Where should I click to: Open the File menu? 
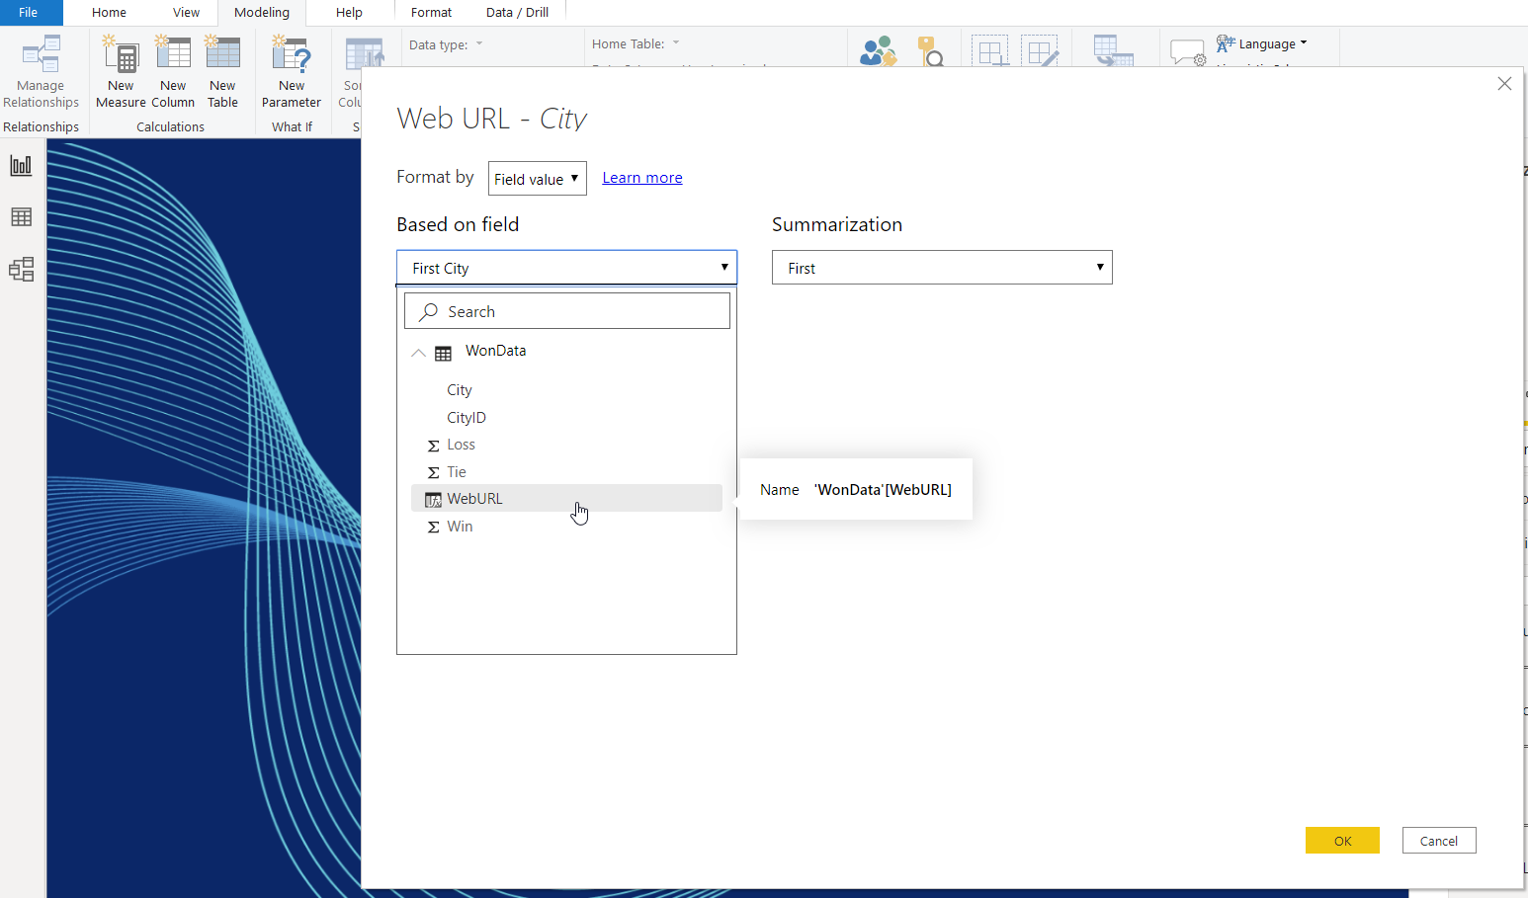click(29, 13)
